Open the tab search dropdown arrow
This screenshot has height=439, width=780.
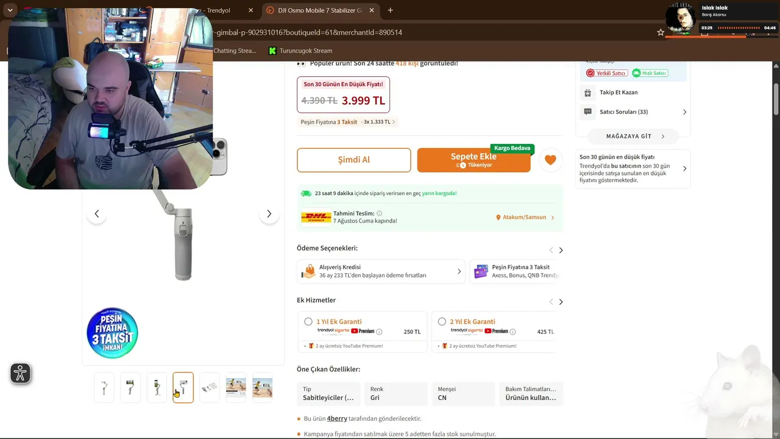(x=10, y=10)
